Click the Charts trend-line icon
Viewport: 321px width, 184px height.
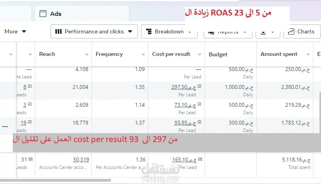click(x=291, y=31)
